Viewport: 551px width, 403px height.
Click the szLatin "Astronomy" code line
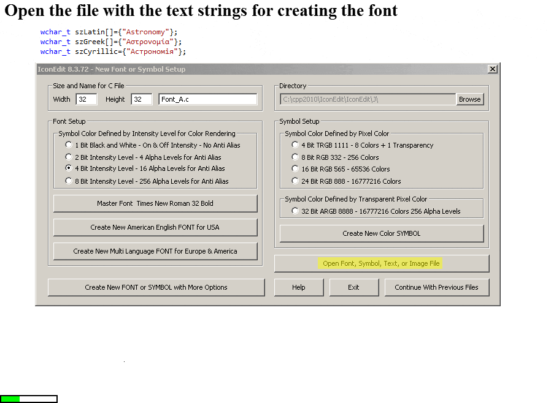109,32
